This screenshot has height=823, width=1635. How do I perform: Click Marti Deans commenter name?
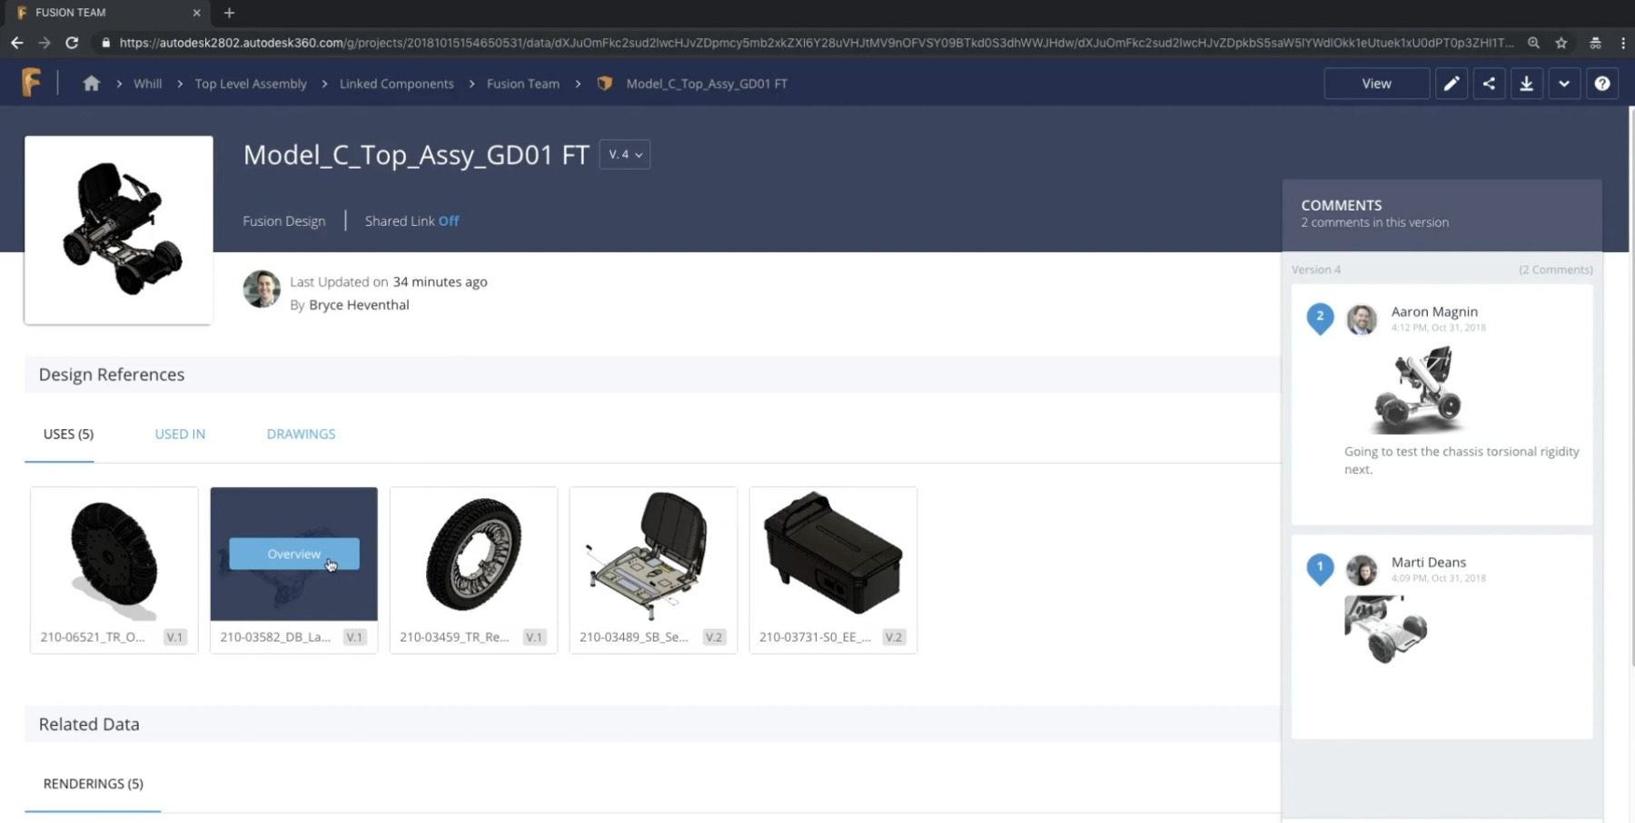coord(1428,562)
